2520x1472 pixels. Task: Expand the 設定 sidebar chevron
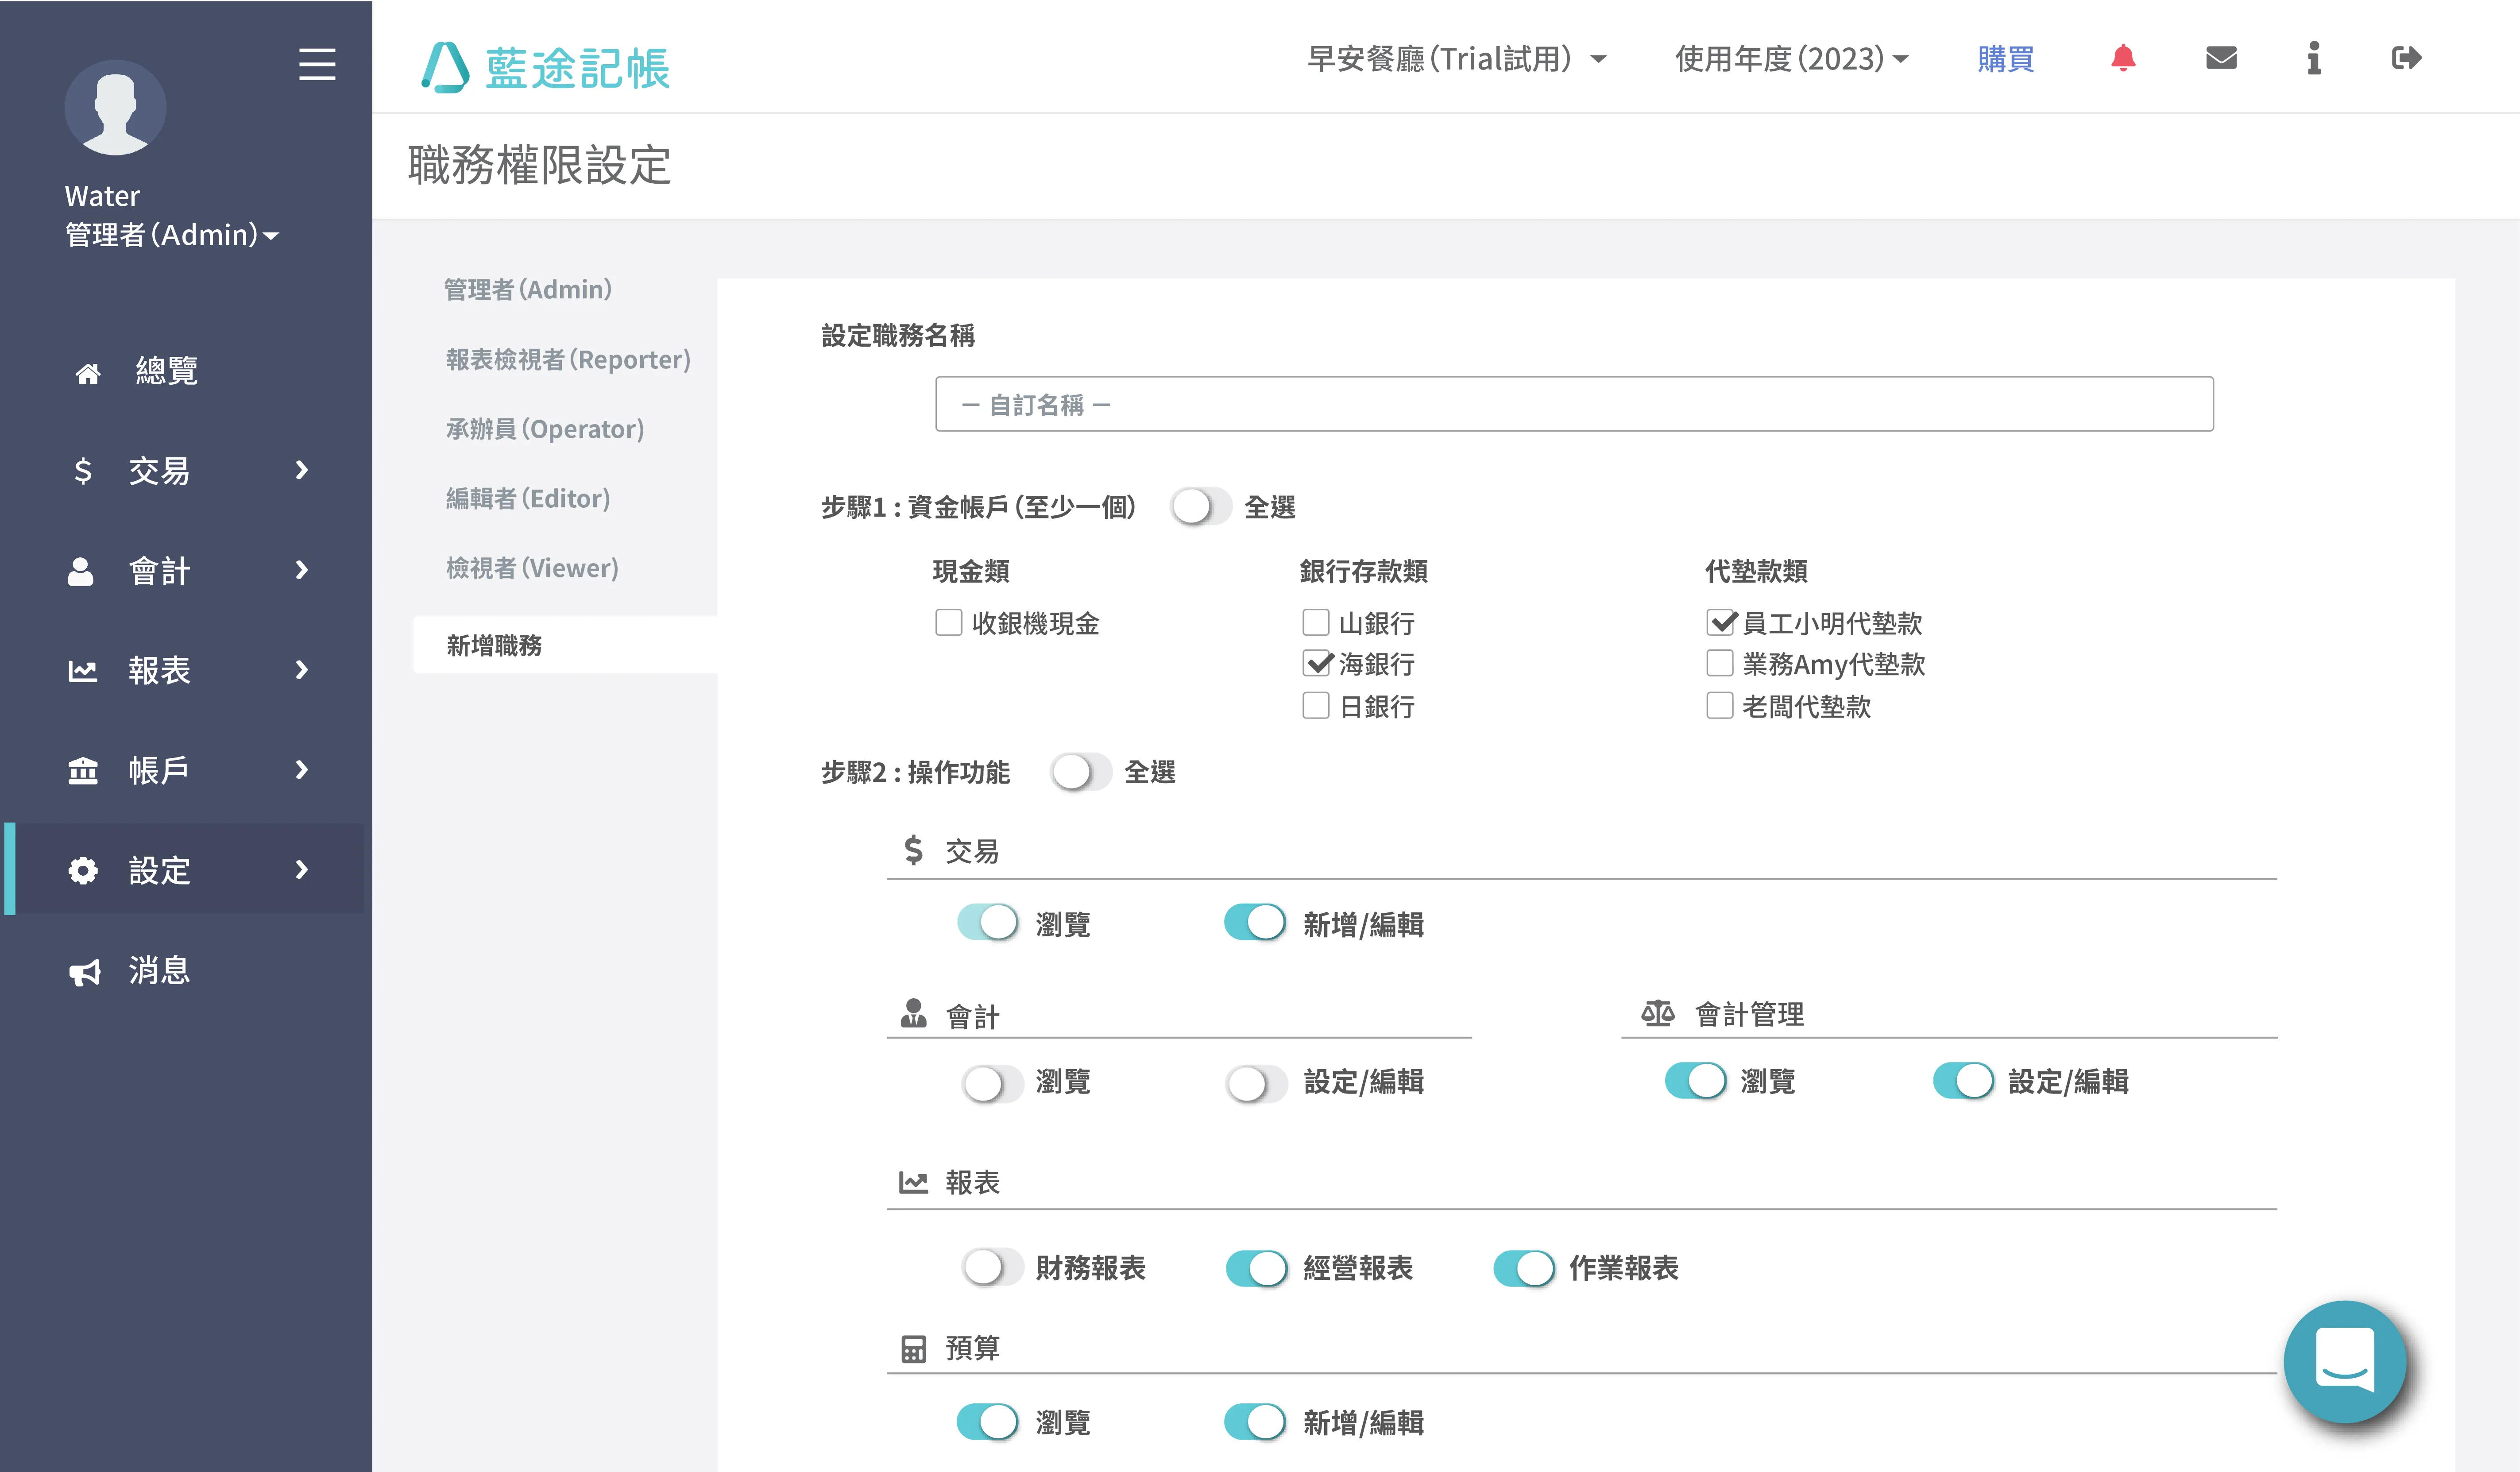(x=302, y=870)
